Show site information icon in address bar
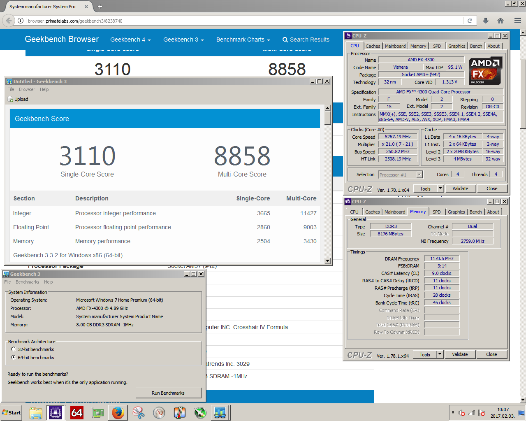This screenshot has height=421, width=526. click(21, 21)
